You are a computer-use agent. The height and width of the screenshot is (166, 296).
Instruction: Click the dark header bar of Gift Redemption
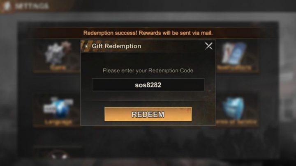pos(148,46)
